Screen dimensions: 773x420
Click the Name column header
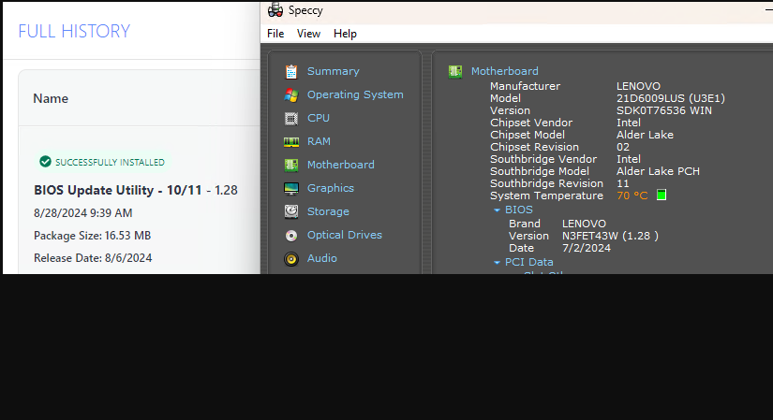pyautogui.click(x=51, y=98)
